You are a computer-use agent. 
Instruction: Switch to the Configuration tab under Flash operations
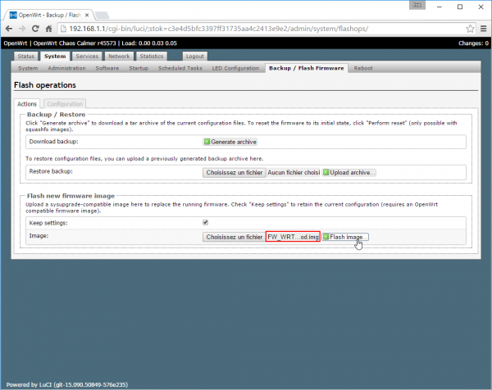click(64, 104)
